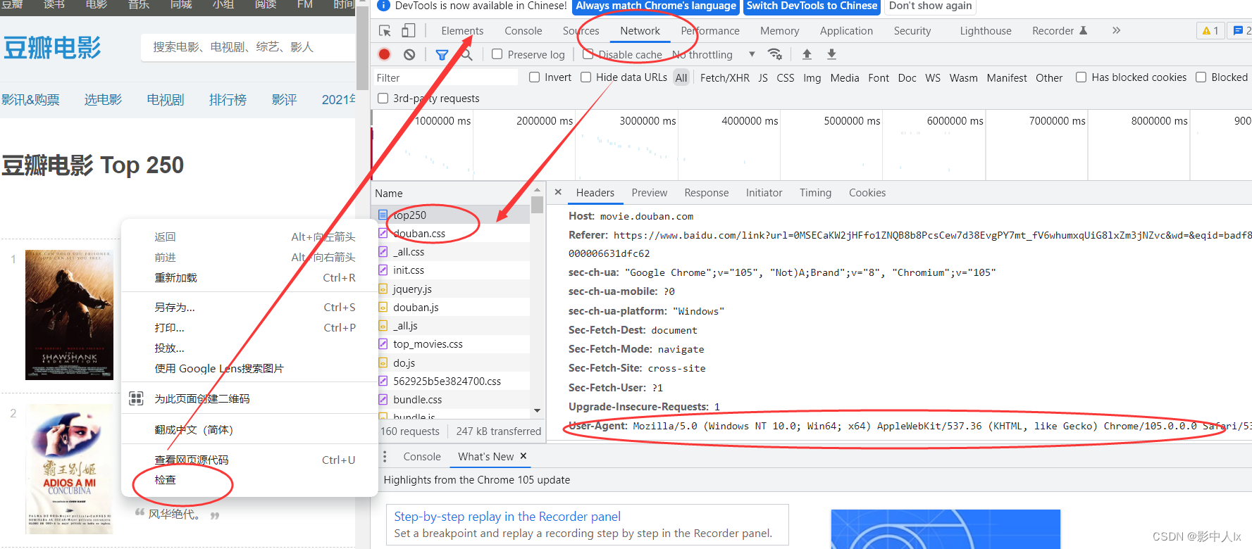Open the No throttling dropdown
Viewport: 1252px width, 549px height.
click(714, 54)
